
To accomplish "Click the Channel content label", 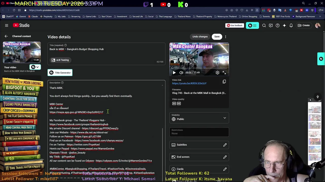I will [x=22, y=36].
